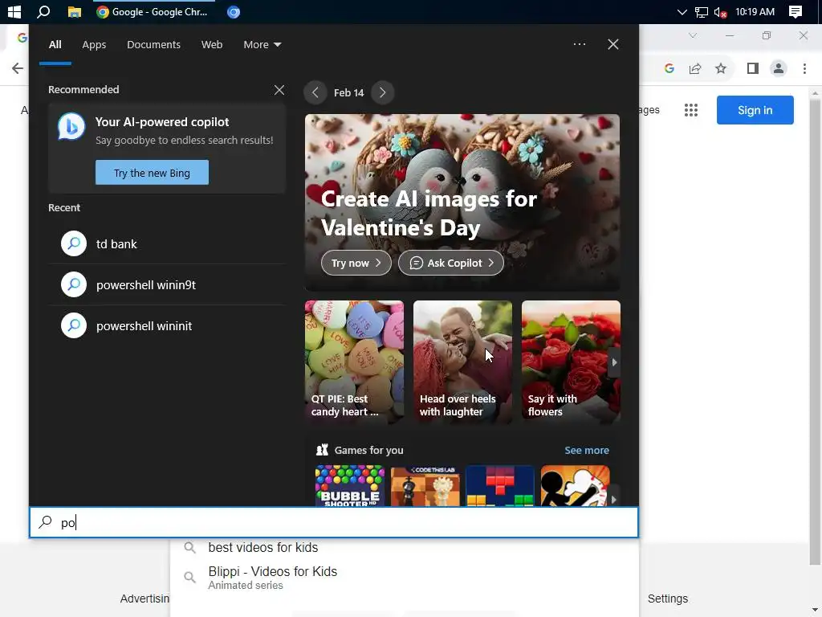Open the recent search td bank
This screenshot has height=617, width=822.
[x=167, y=244]
